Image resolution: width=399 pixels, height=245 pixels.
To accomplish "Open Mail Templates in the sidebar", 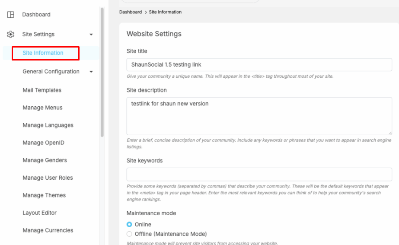I will tap(42, 90).
